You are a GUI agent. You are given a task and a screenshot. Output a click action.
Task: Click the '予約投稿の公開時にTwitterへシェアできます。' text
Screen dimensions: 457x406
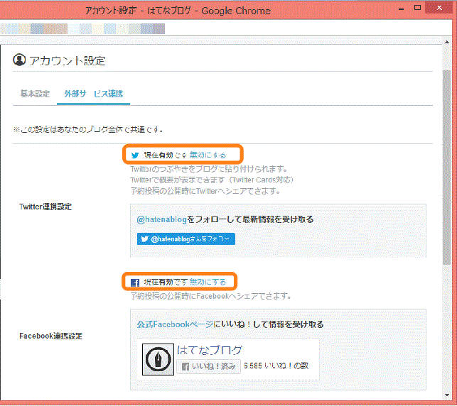click(205, 191)
